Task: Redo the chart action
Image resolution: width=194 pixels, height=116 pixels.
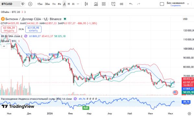Action: point(139,4)
